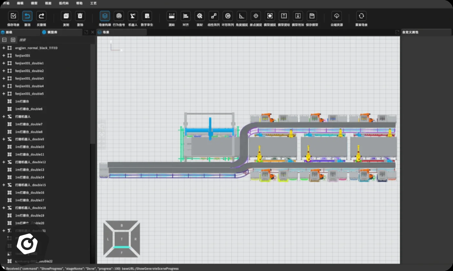Reset the scene with 重置场景 icon
The image size is (453, 271).
pyautogui.click(x=361, y=16)
